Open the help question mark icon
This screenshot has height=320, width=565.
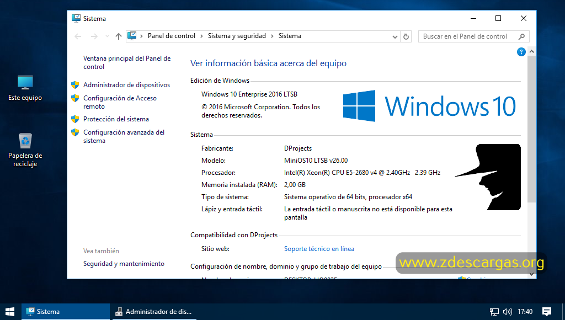click(x=521, y=52)
